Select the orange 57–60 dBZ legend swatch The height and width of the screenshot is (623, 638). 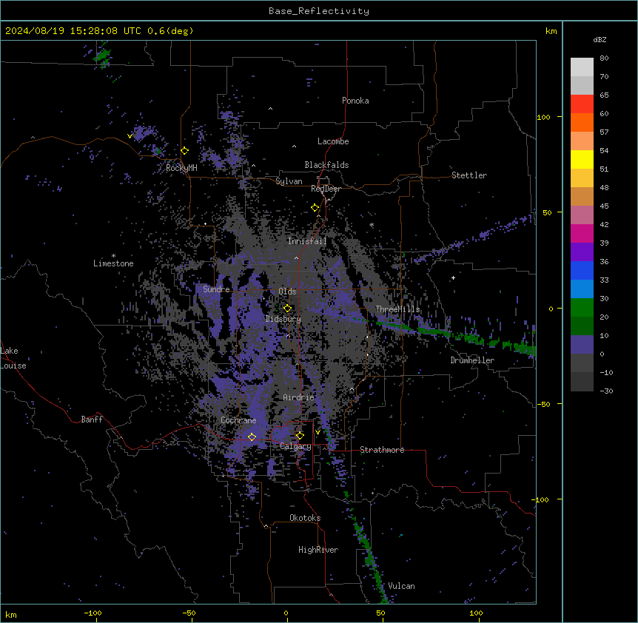(x=582, y=122)
